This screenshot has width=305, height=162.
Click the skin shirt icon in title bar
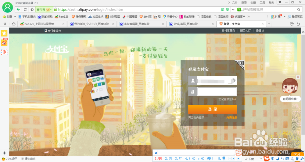280,2
